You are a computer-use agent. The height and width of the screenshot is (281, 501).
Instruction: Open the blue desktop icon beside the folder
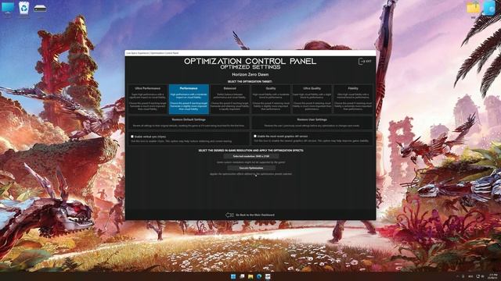pos(488,8)
